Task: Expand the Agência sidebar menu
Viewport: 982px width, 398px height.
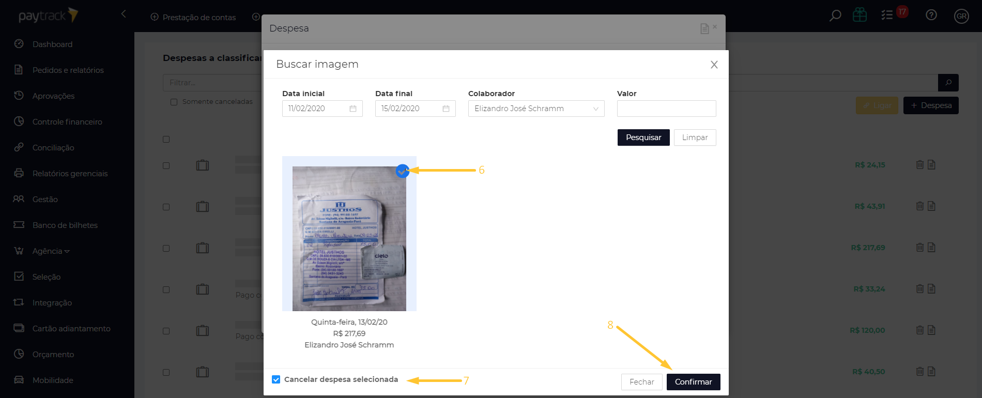Action: click(51, 251)
